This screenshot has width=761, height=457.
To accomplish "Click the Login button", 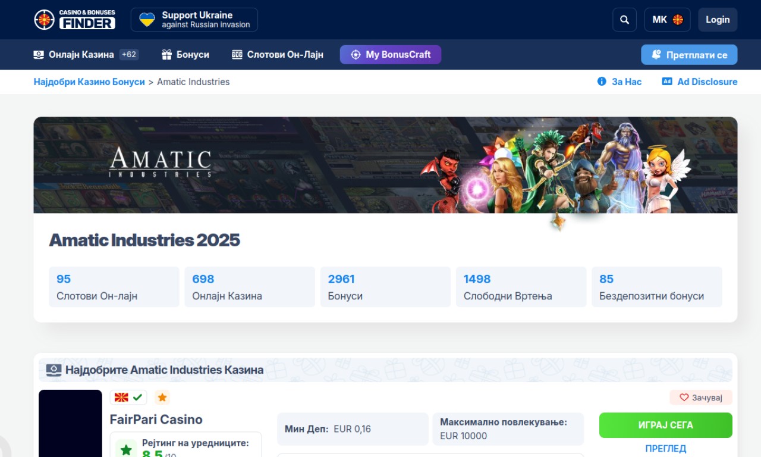I will [x=718, y=20].
